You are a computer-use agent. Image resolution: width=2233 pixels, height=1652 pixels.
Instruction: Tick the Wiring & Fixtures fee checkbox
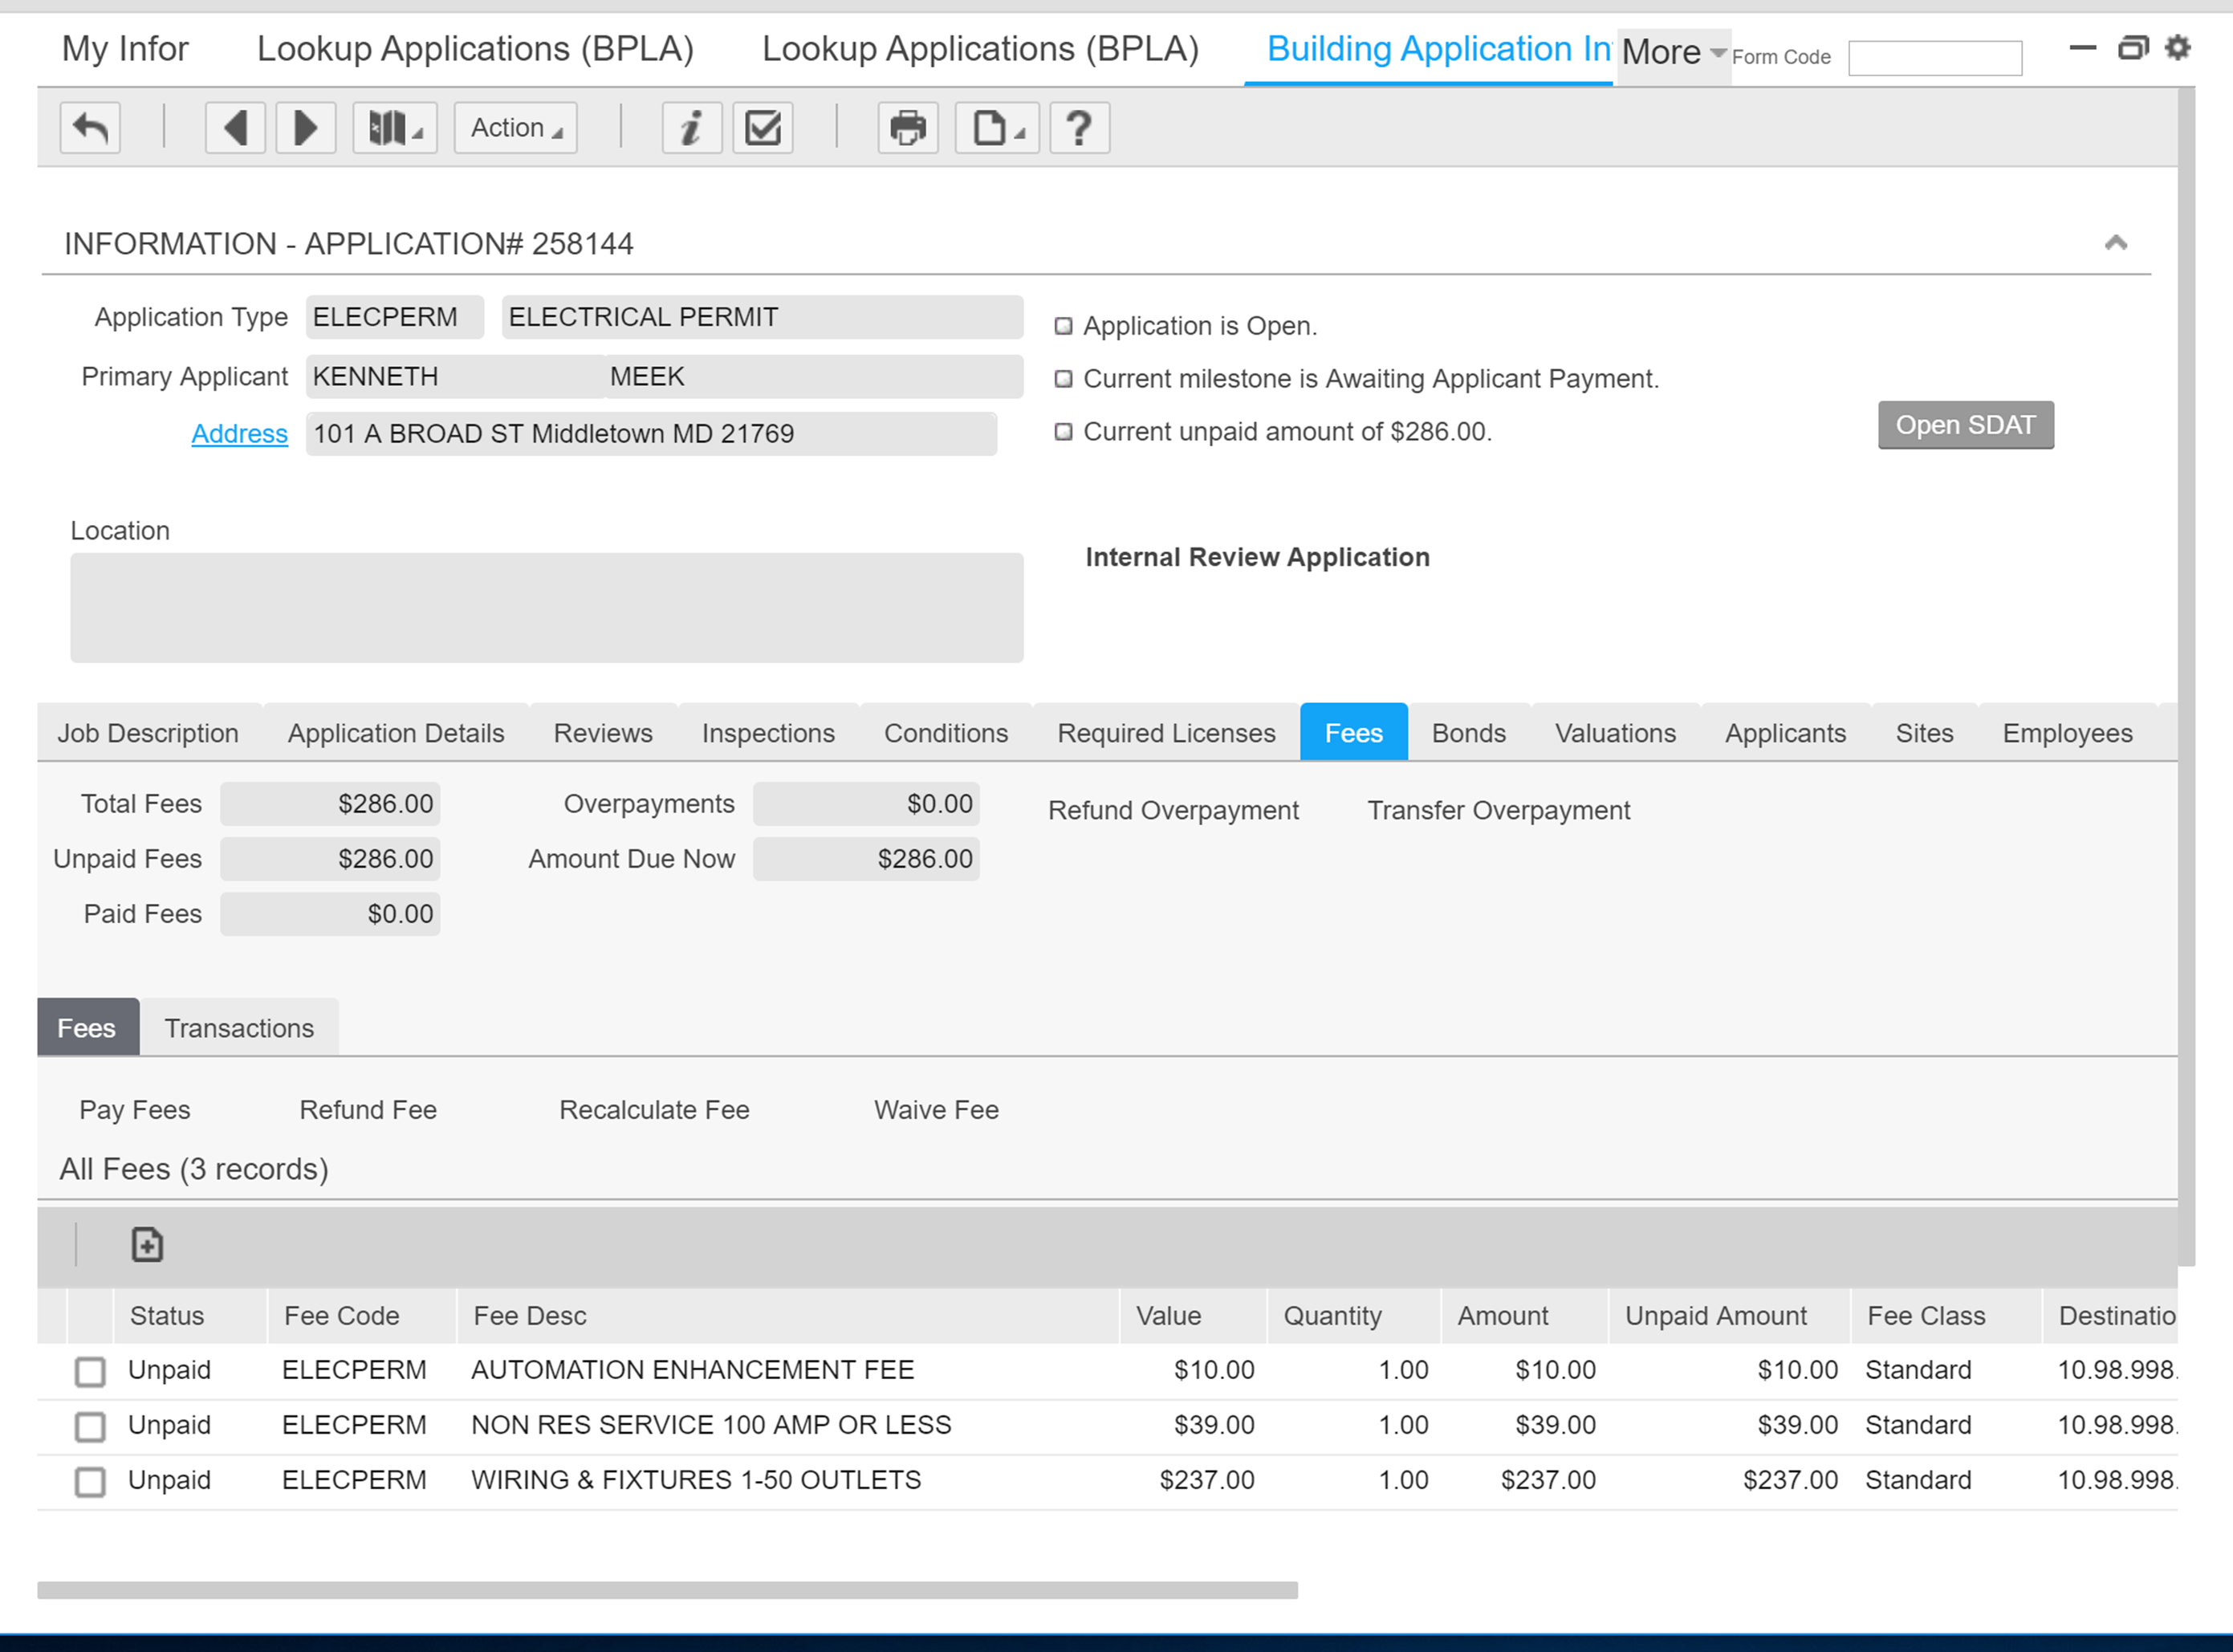pos(90,1481)
